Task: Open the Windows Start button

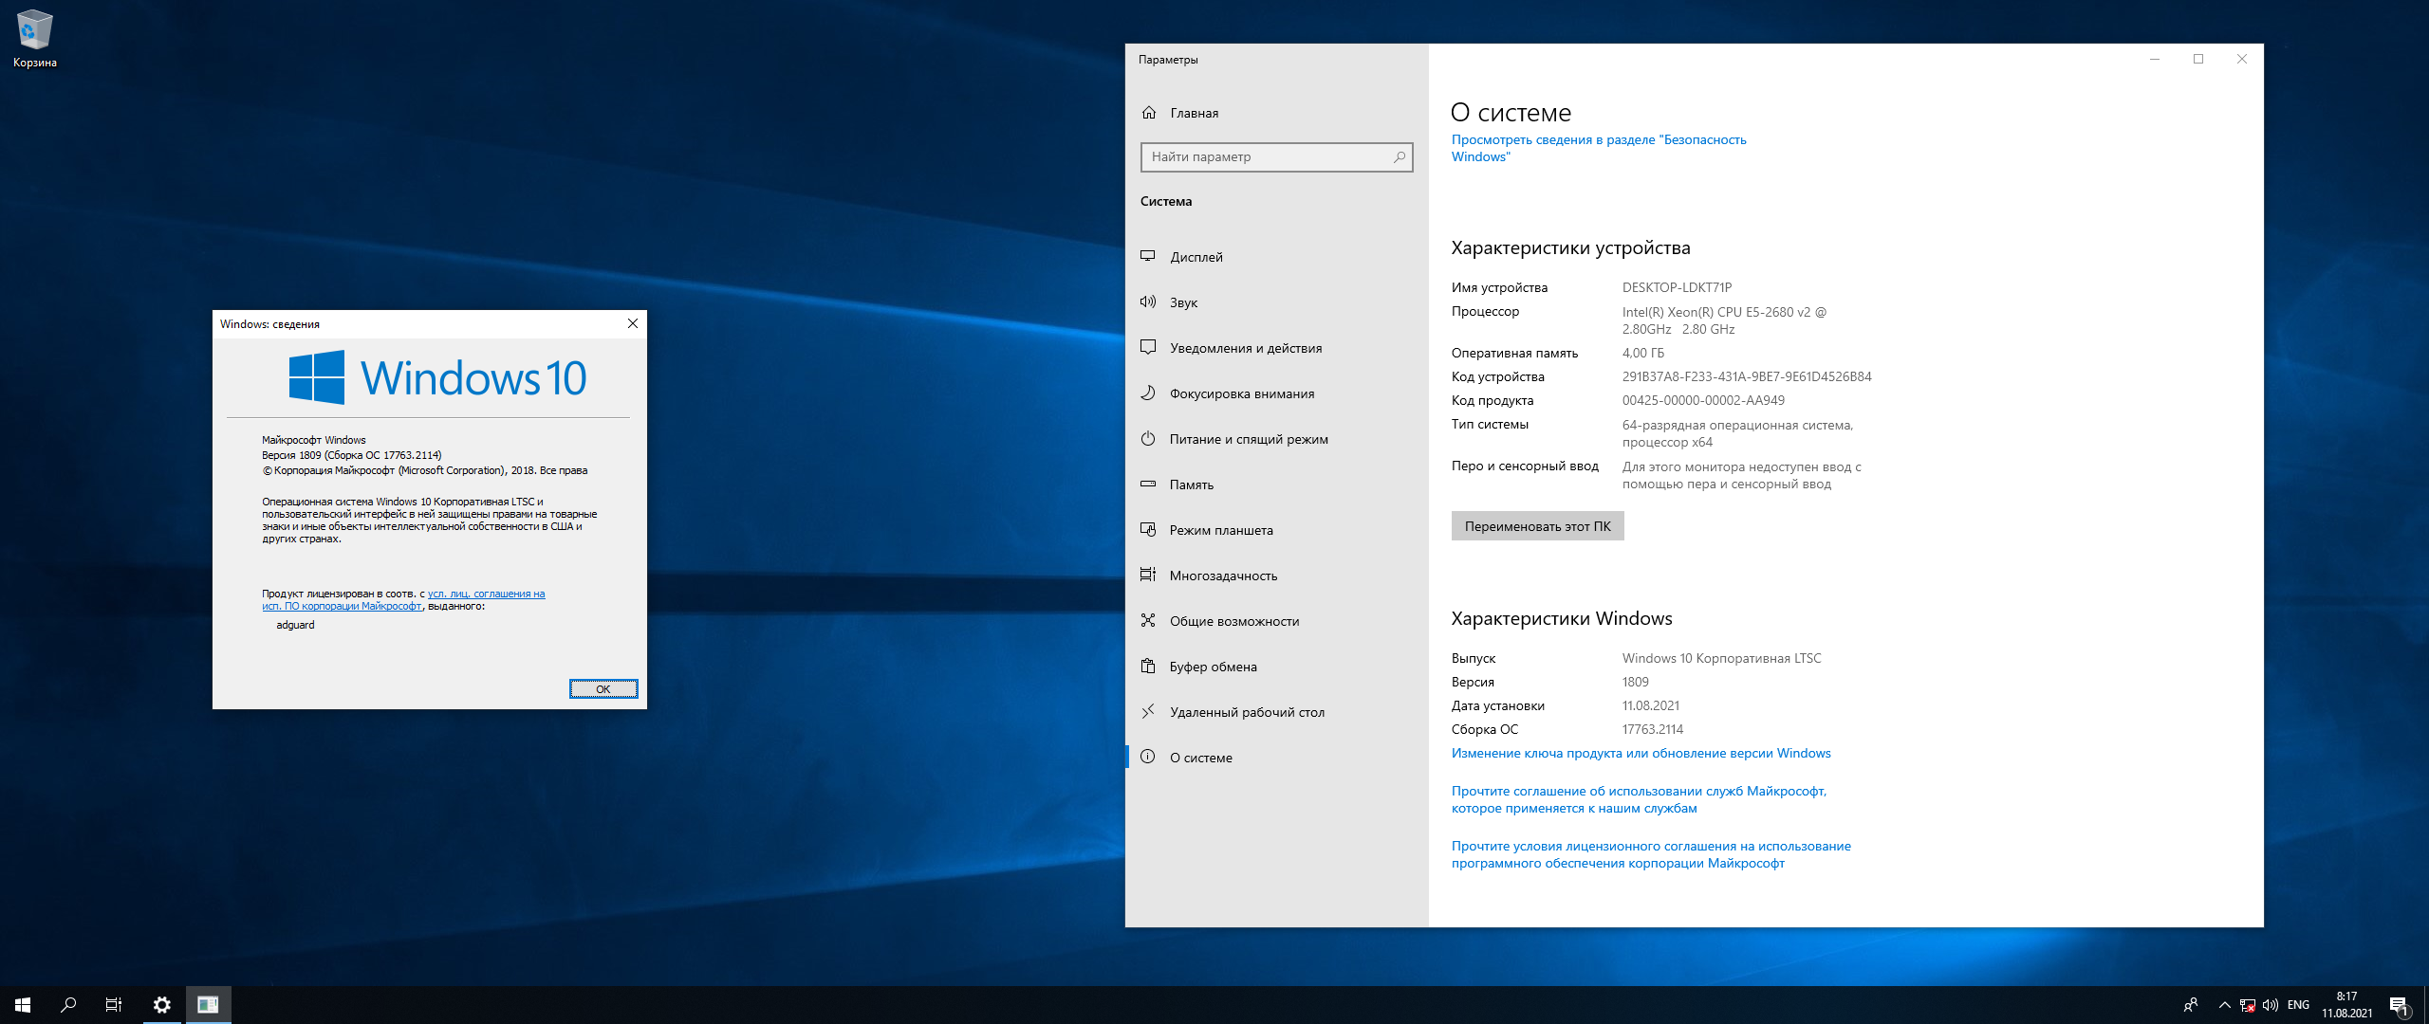Action: [x=23, y=1005]
